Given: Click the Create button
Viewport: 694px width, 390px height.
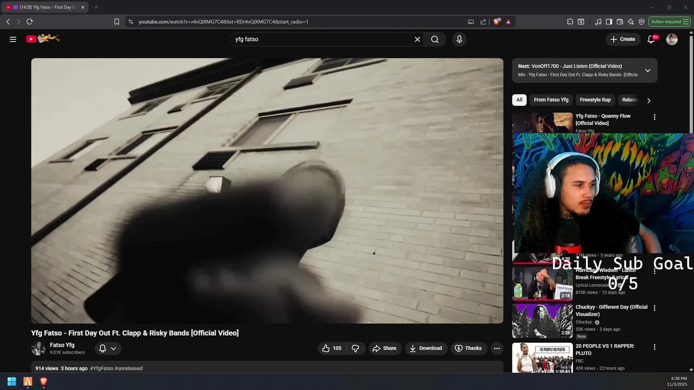Looking at the screenshot, I should point(622,39).
